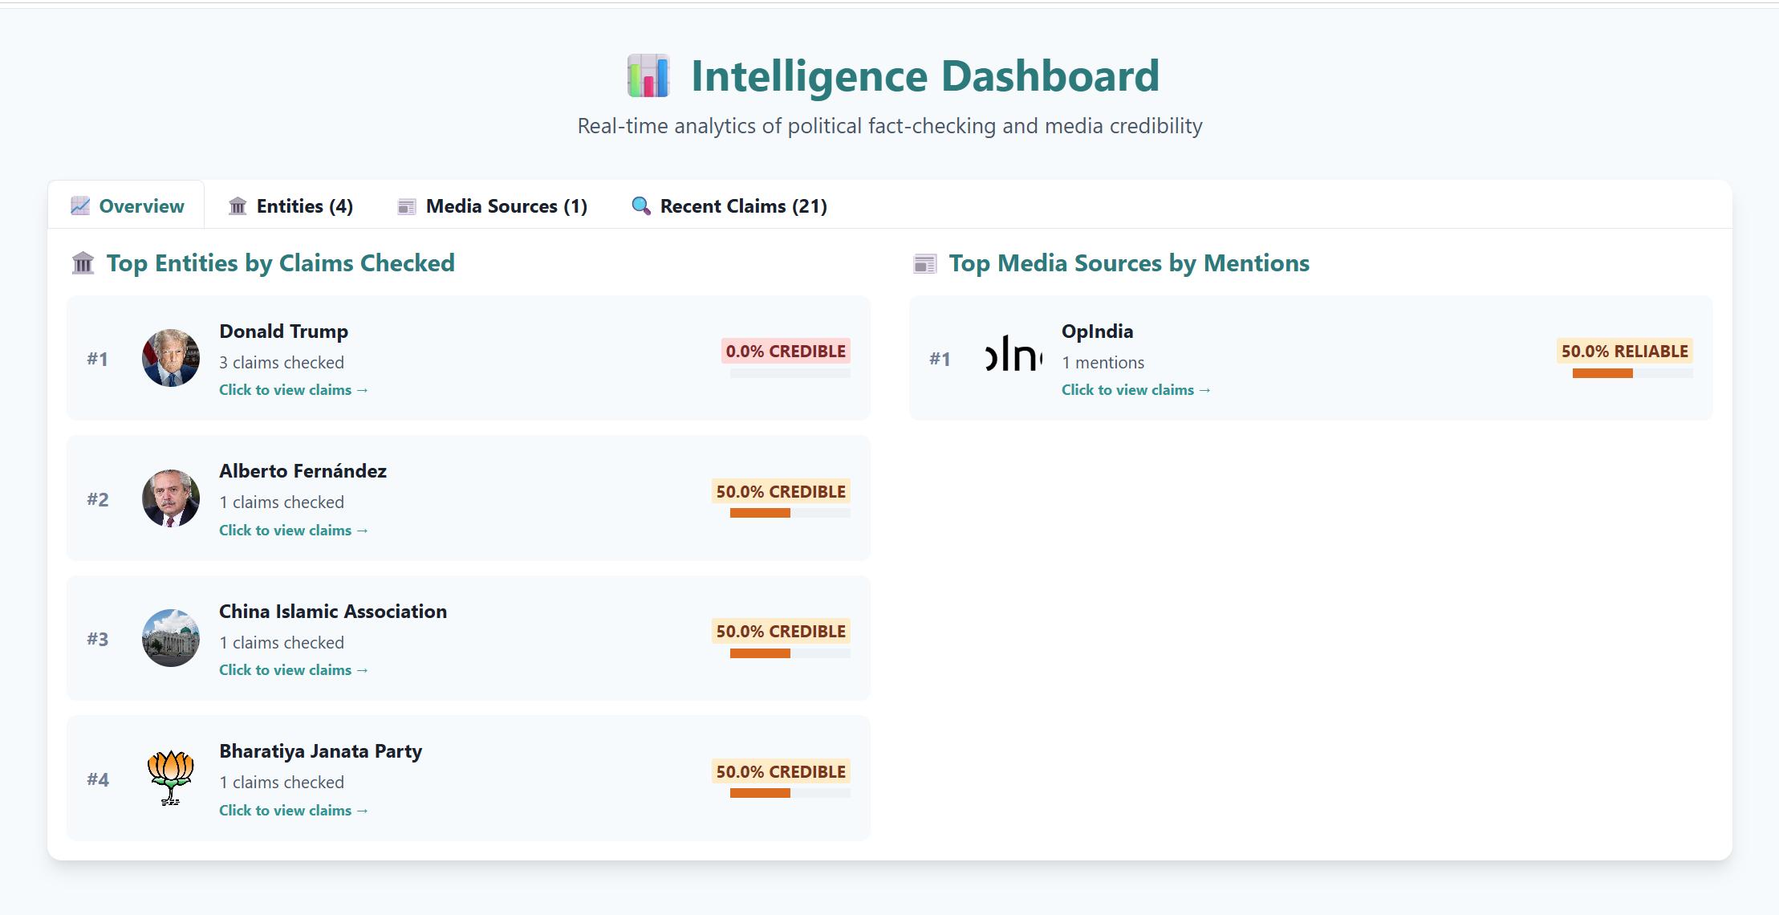Image resolution: width=1779 pixels, height=915 pixels.
Task: Click China Islamic Association's credibility progress bar
Action: 760,653
